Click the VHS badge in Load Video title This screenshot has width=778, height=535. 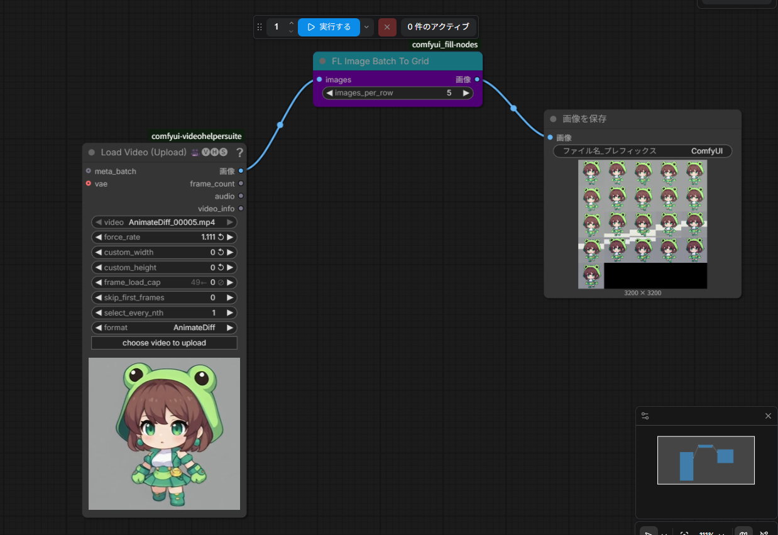214,152
